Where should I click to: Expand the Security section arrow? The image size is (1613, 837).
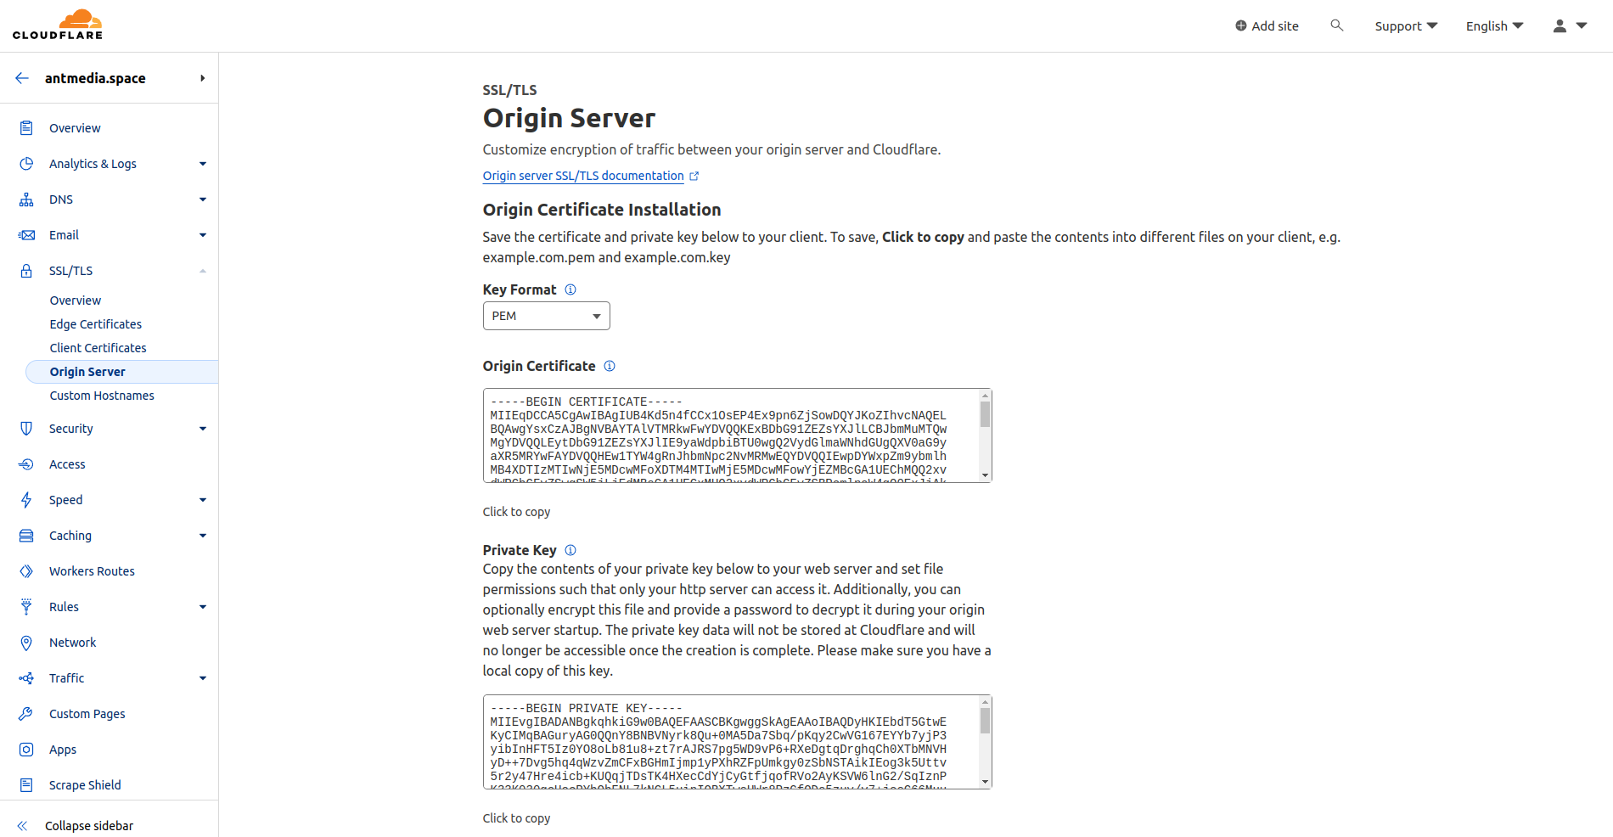[203, 429]
